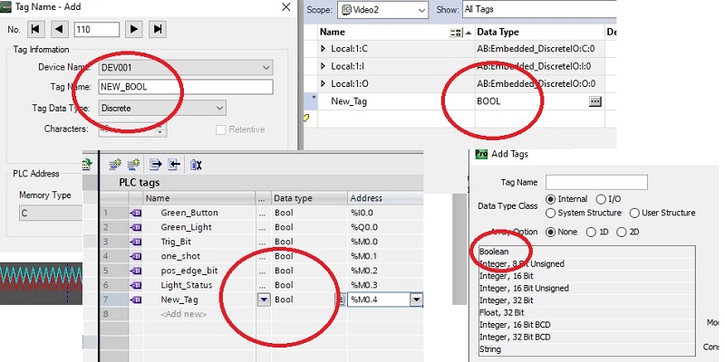Advance to the next tag number
The width and height of the screenshot is (725, 362).
point(136,30)
